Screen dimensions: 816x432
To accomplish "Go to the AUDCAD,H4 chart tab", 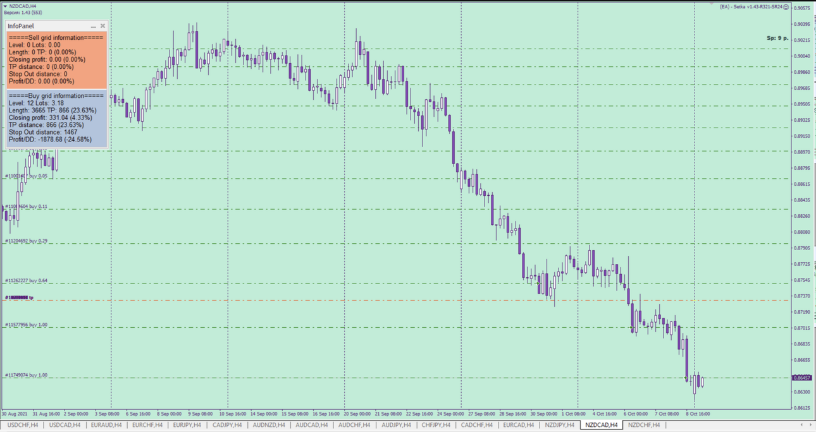I will point(312,426).
